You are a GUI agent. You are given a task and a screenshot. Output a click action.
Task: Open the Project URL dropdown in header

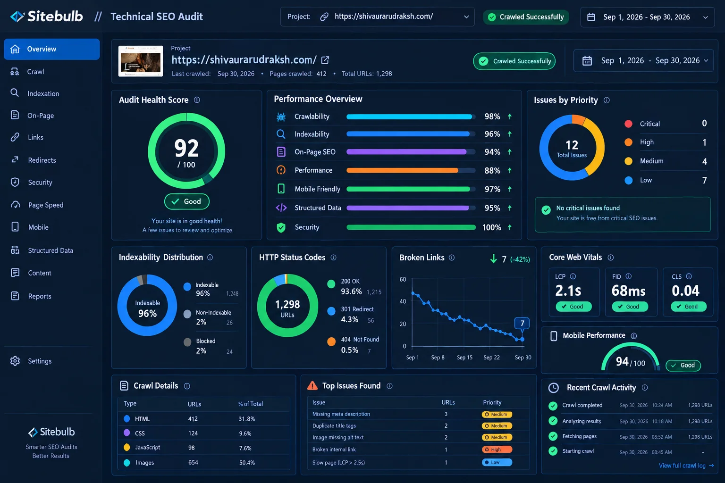(x=378, y=17)
